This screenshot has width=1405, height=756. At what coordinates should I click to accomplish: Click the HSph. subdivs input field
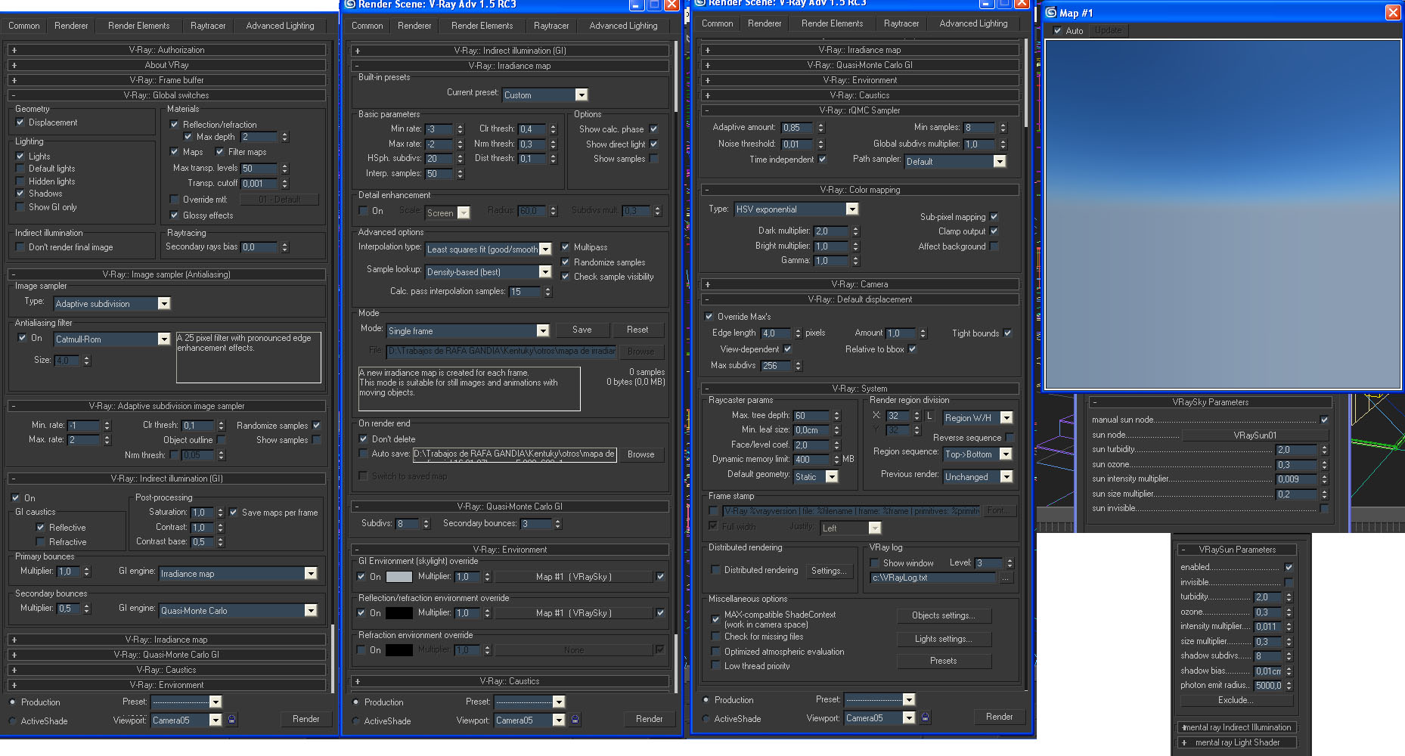[439, 159]
